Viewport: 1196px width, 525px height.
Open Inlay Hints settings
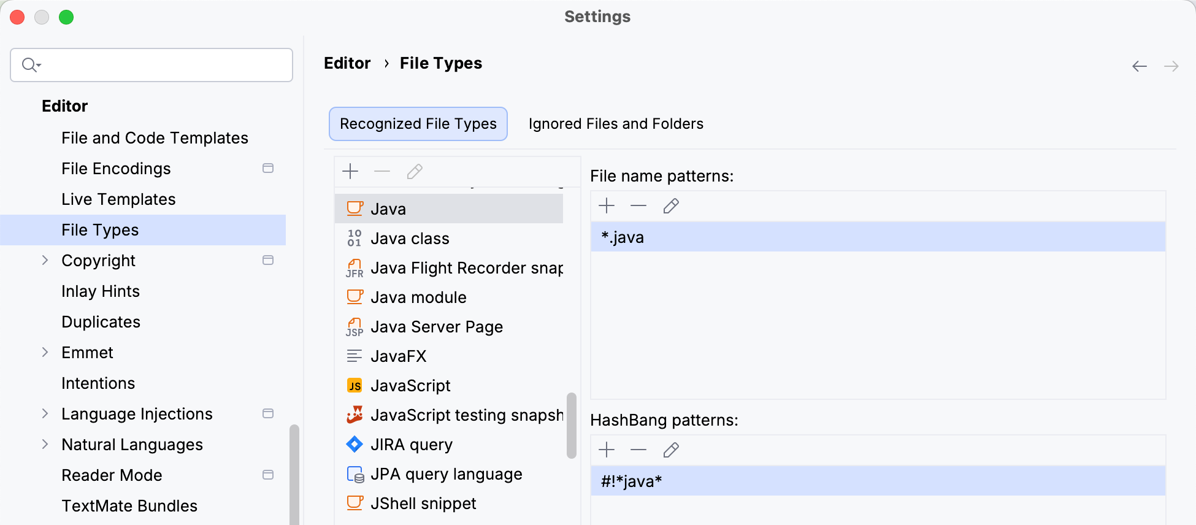pyautogui.click(x=101, y=291)
